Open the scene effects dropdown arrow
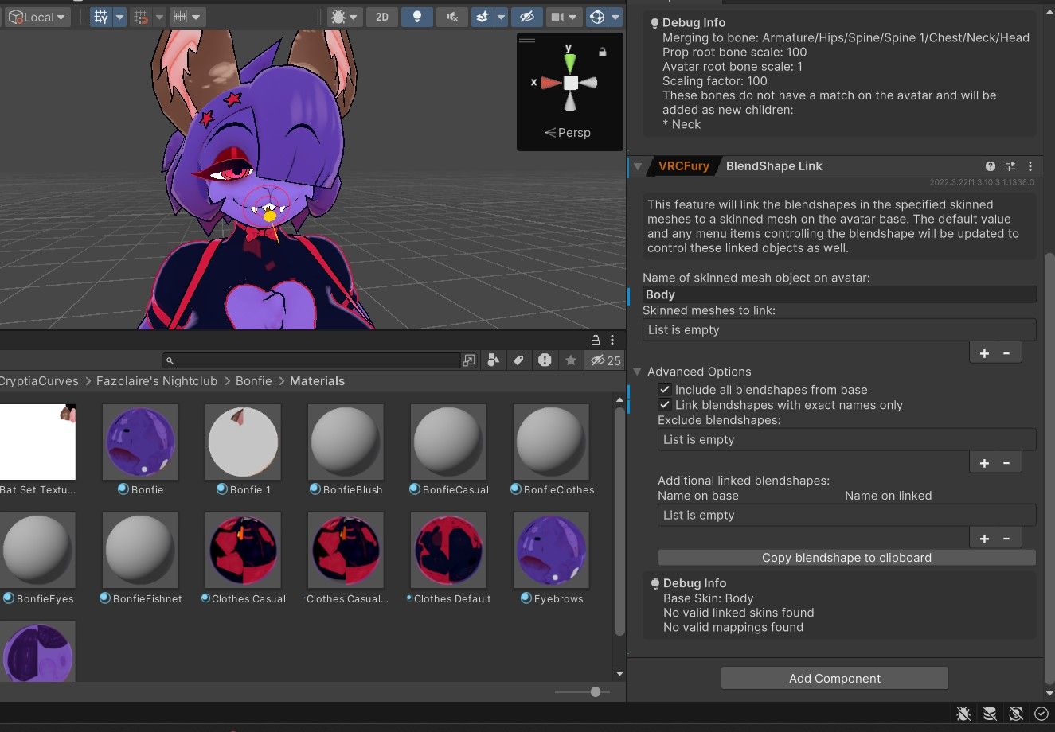Viewport: 1055px width, 732px height. [501, 17]
